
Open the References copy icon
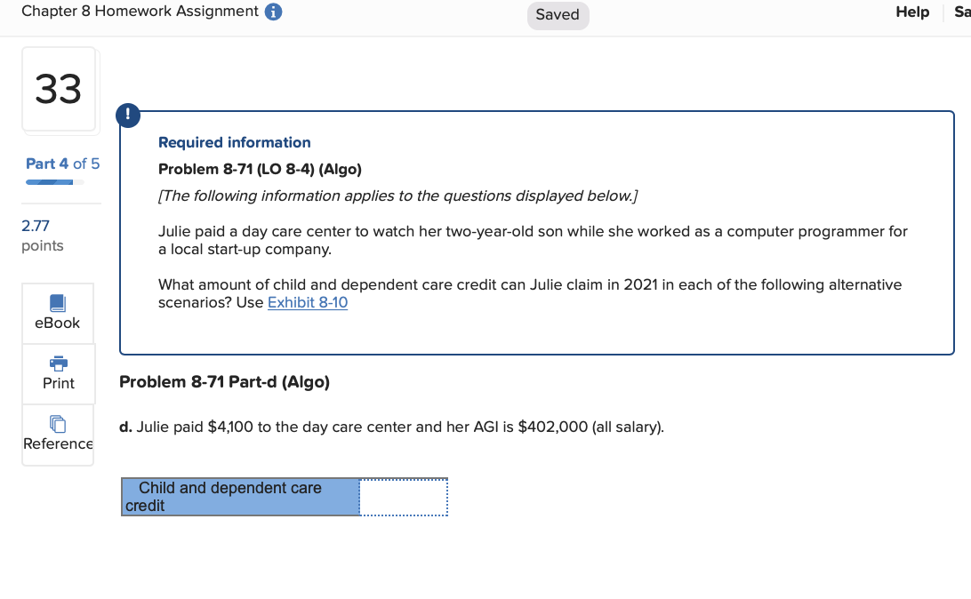click(x=58, y=424)
